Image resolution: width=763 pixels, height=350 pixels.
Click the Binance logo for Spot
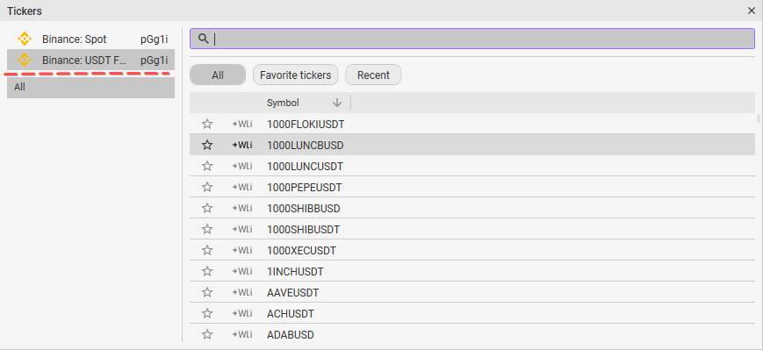pyautogui.click(x=25, y=39)
